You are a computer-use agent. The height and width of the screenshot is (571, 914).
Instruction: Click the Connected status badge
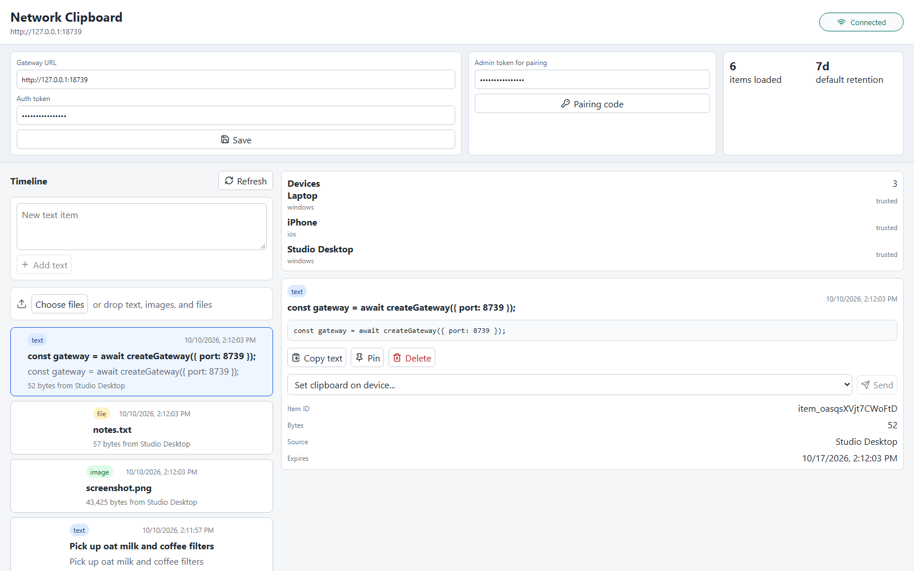coord(861,22)
